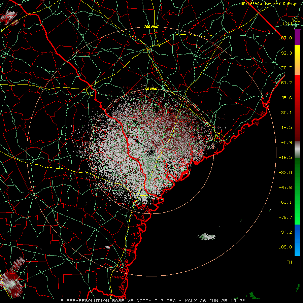Click the -47.6 legend value

point(285,188)
